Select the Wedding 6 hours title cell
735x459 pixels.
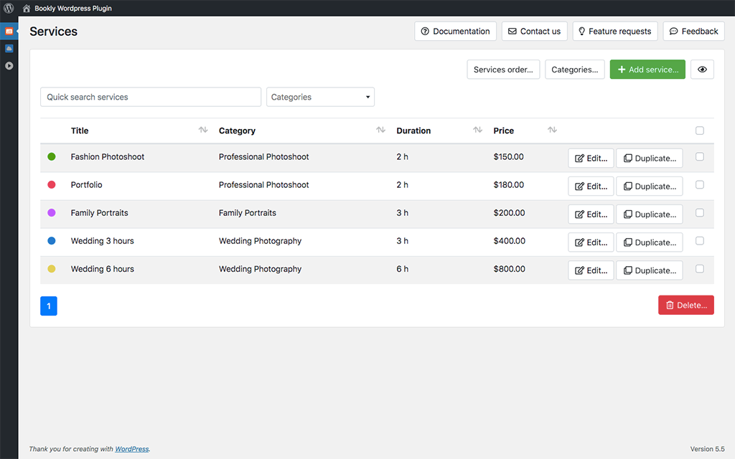tap(102, 270)
